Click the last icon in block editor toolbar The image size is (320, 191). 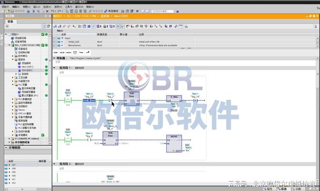point(186,26)
